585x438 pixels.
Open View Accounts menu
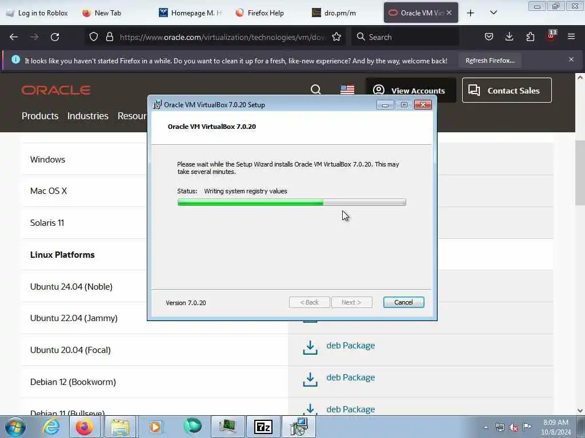[x=411, y=91]
